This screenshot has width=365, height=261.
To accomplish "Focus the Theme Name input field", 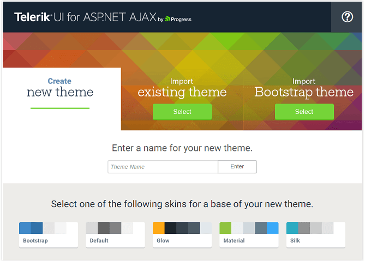I will (x=163, y=167).
